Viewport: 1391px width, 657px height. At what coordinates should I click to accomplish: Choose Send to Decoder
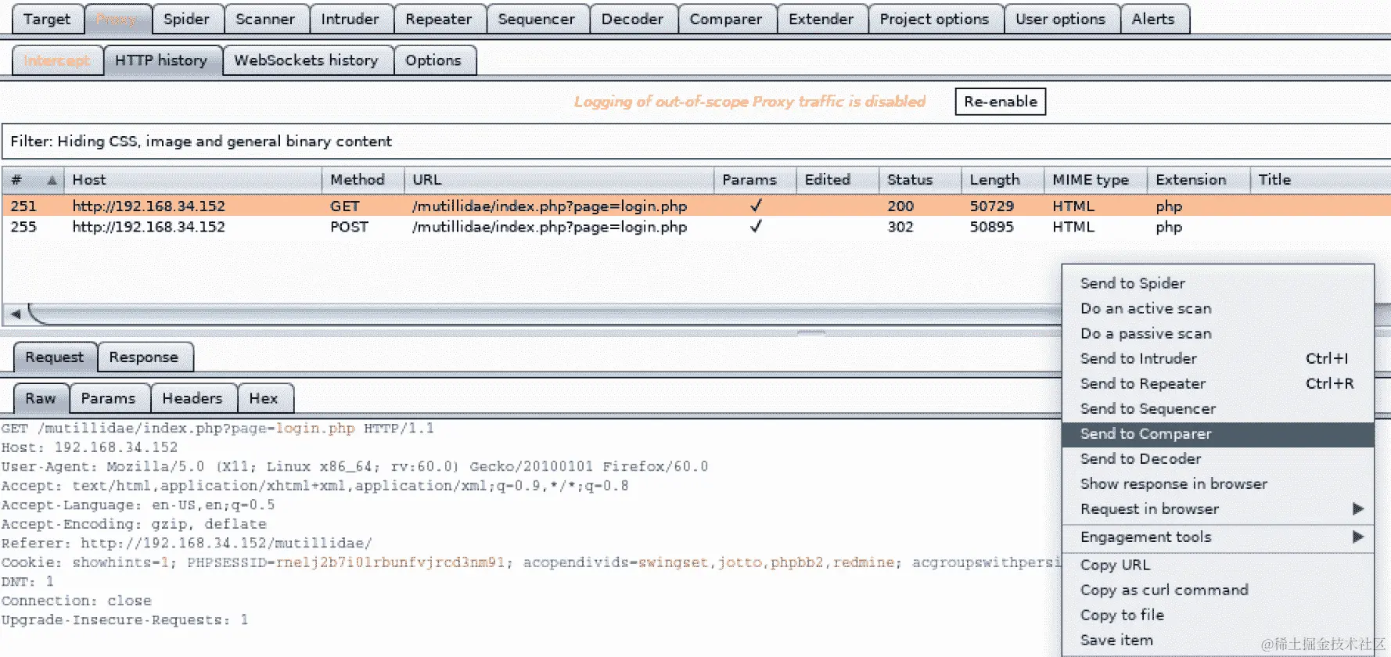click(1217, 459)
